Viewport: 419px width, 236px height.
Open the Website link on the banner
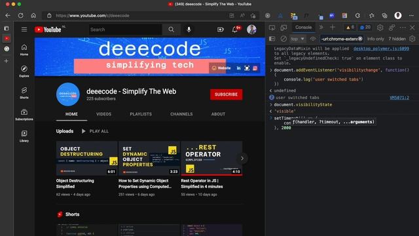(x=221, y=68)
